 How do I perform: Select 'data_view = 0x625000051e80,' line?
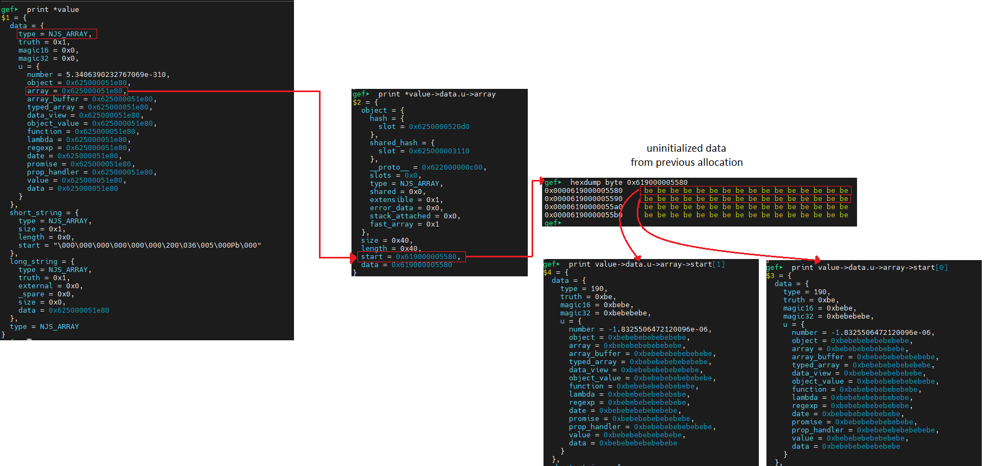pyautogui.click(x=85, y=115)
